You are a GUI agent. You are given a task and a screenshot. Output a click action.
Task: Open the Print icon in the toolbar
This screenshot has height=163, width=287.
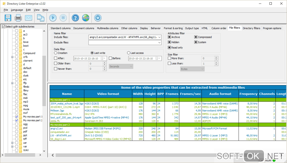pos(18,18)
